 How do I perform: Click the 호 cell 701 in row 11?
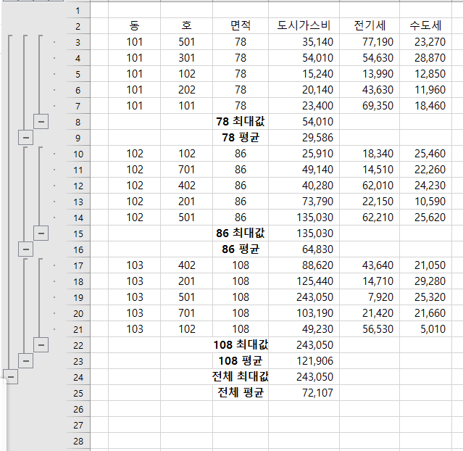pyautogui.click(x=187, y=170)
